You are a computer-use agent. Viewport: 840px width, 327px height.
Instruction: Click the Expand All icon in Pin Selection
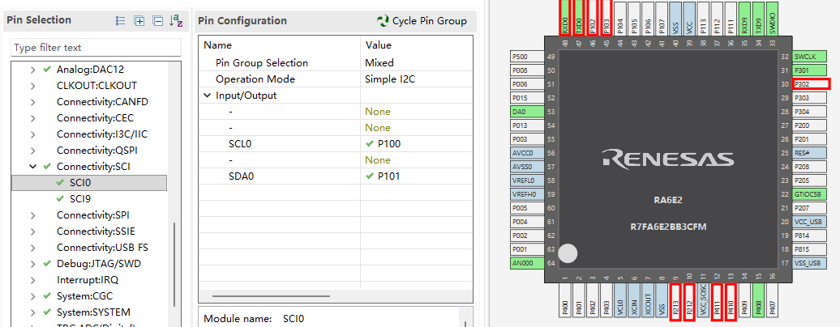click(x=139, y=21)
